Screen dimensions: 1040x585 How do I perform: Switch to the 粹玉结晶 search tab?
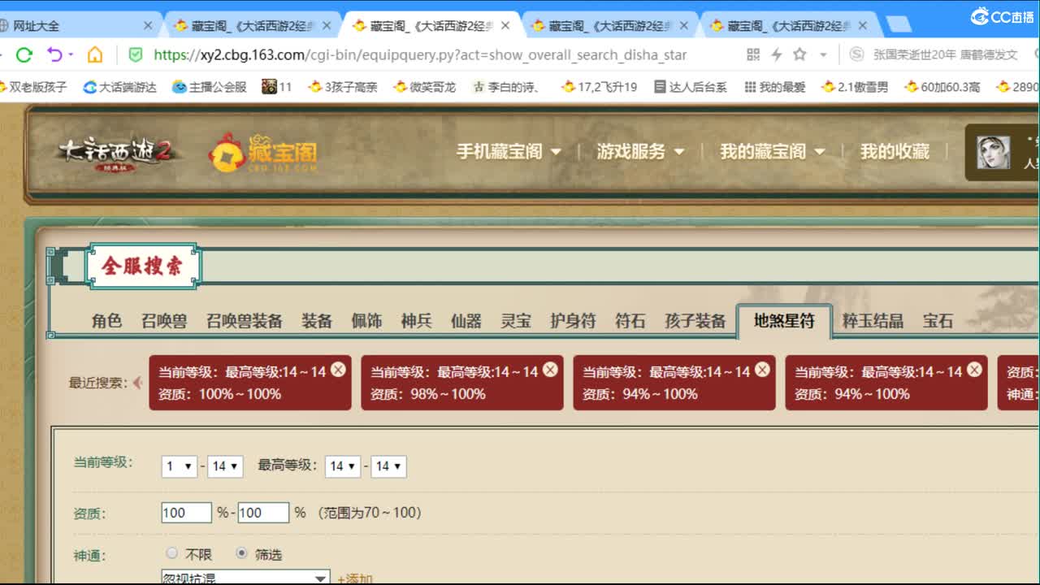873,321
